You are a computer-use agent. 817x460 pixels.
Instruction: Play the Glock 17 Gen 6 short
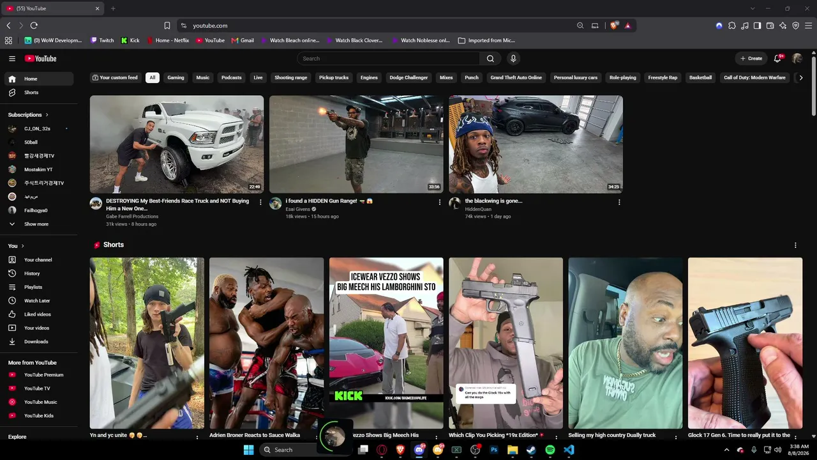coord(745,343)
